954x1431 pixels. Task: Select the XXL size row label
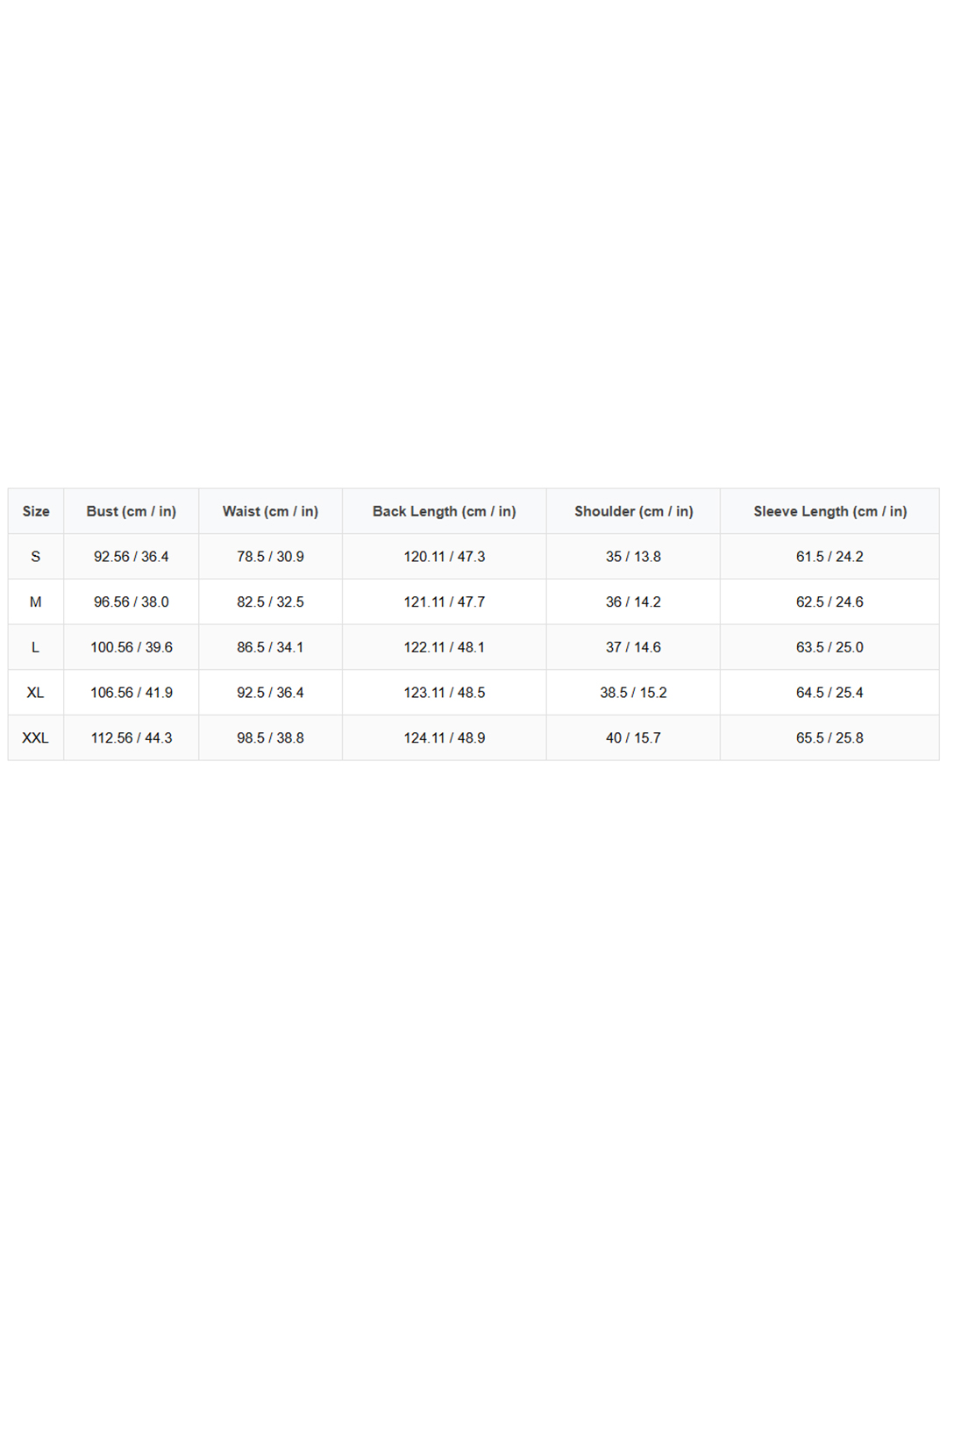[x=36, y=738]
